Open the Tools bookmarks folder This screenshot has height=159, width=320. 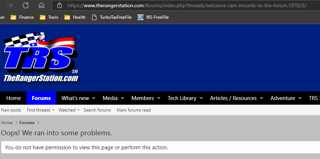(x=49, y=17)
